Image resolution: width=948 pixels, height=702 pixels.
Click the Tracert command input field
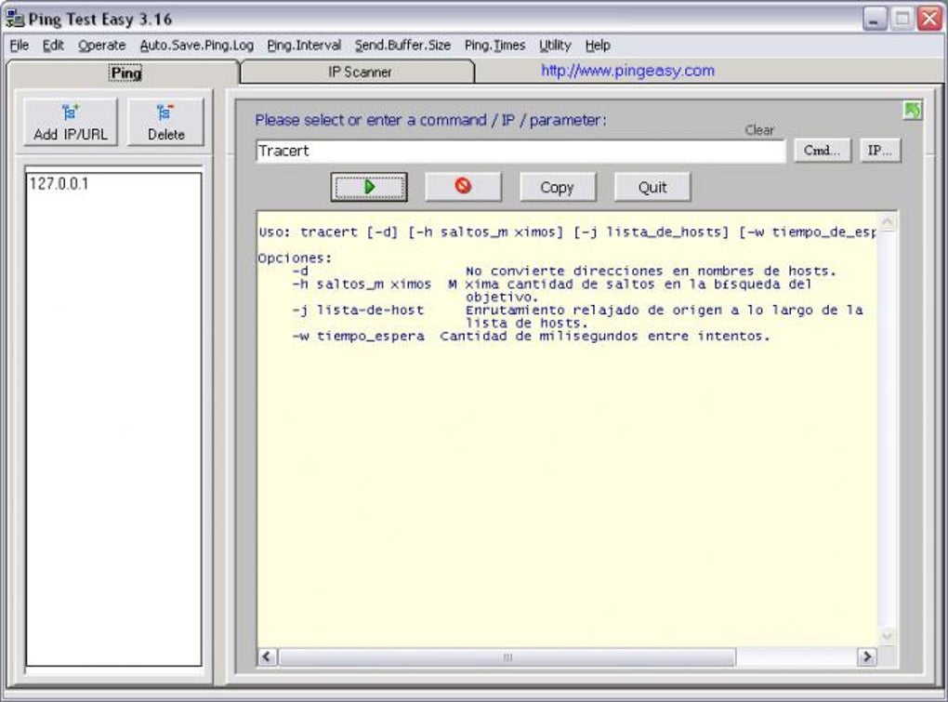tap(520, 151)
